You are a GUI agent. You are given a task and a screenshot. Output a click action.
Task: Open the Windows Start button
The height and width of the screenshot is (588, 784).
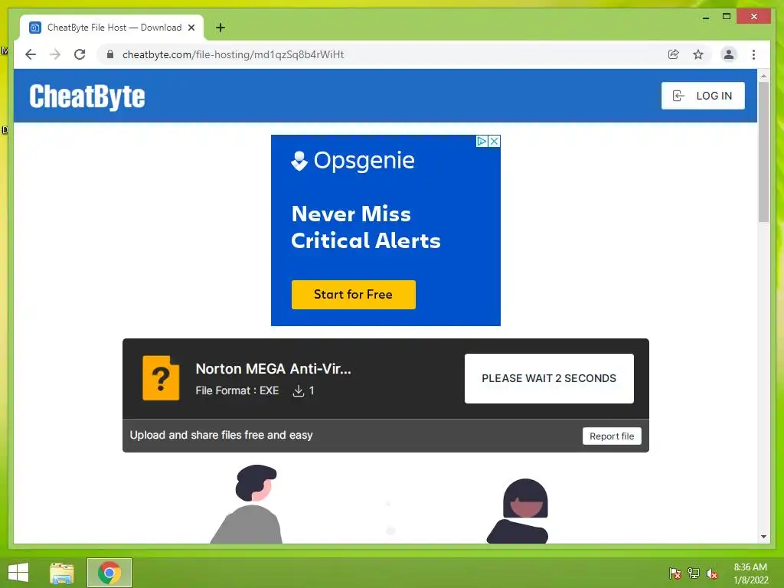18,573
